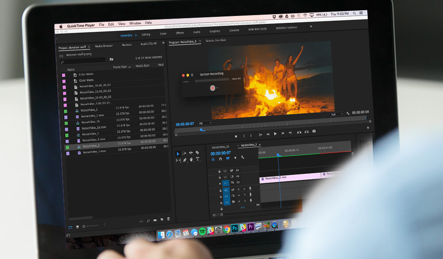This screenshot has height=259, width=443.
Task: Select the Razor tool
Action: 197,153
